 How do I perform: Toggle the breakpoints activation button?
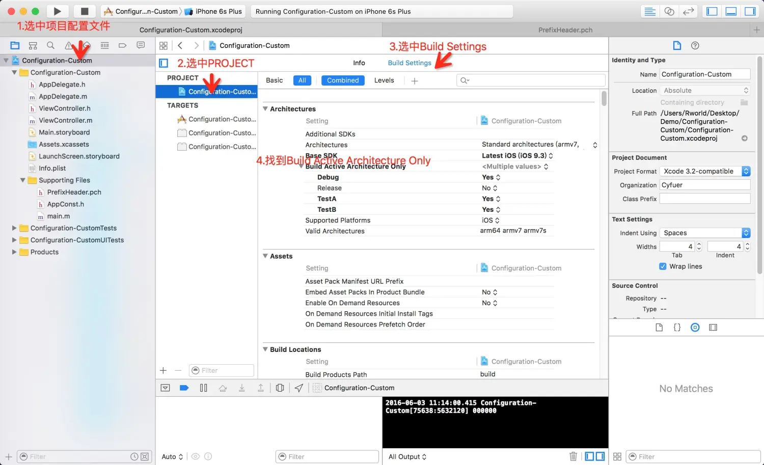(x=184, y=388)
